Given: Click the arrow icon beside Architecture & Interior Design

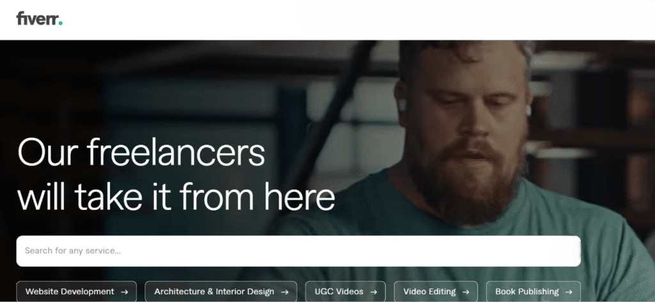Looking at the screenshot, I should pyautogui.click(x=285, y=292).
